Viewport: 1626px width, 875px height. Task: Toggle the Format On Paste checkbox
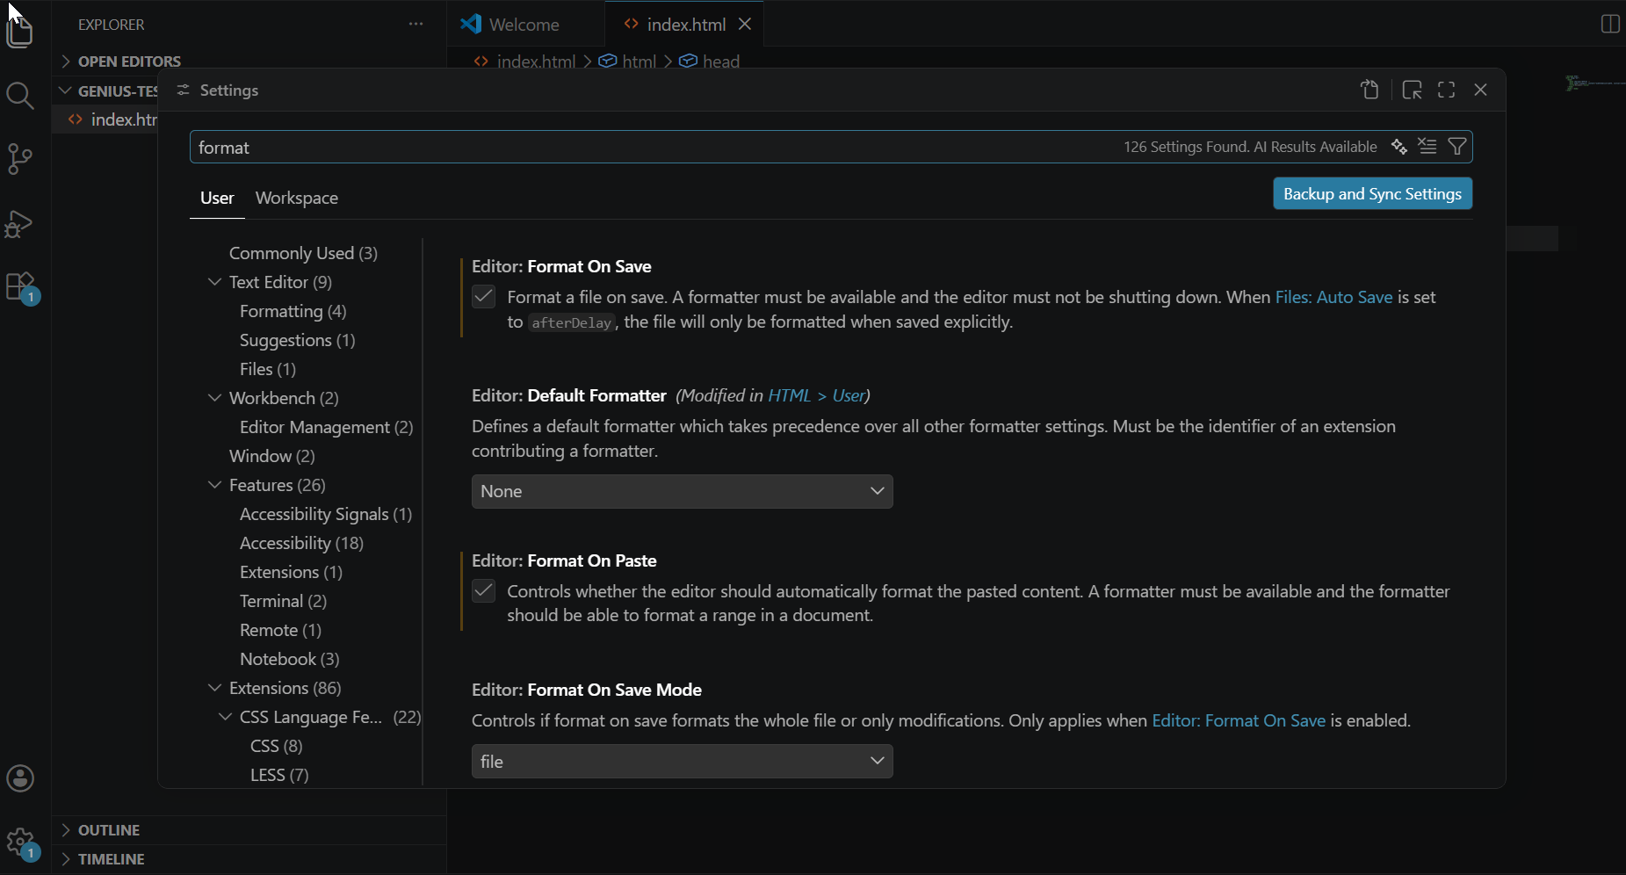click(x=484, y=591)
